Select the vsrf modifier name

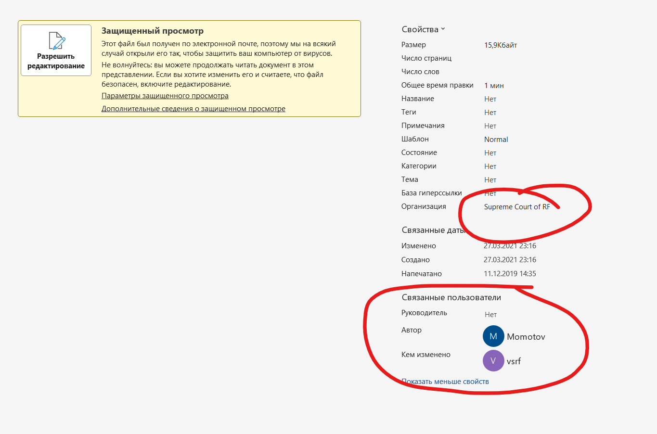tap(514, 361)
